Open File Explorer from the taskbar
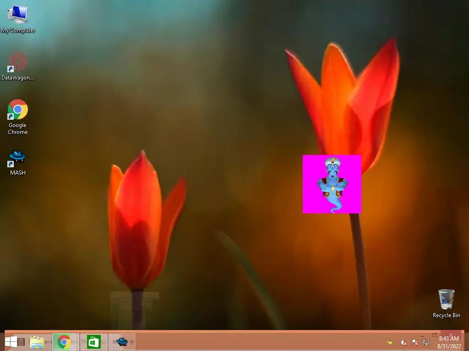The width and height of the screenshot is (469, 351). [37, 342]
